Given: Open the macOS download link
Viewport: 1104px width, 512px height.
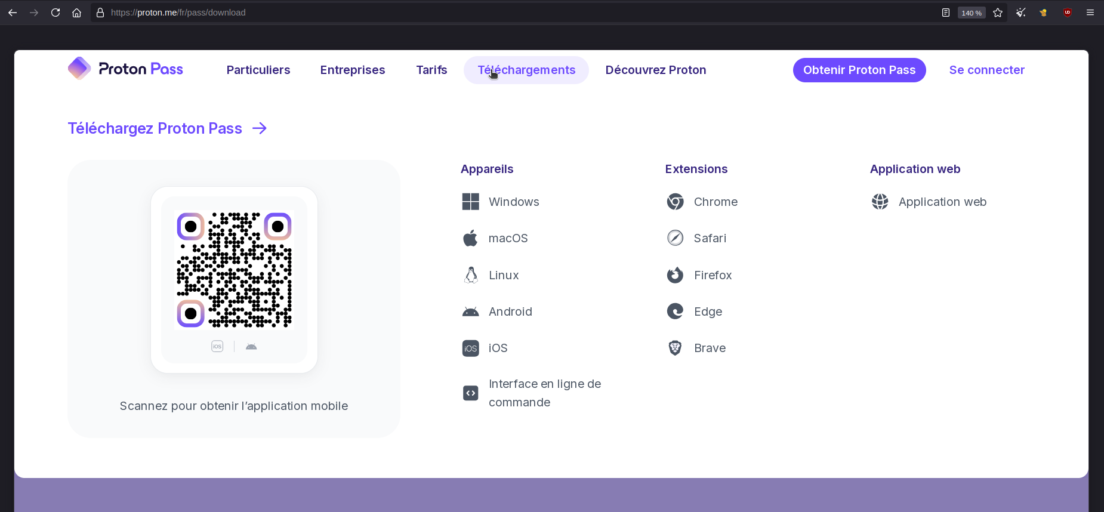Looking at the screenshot, I should coord(508,238).
